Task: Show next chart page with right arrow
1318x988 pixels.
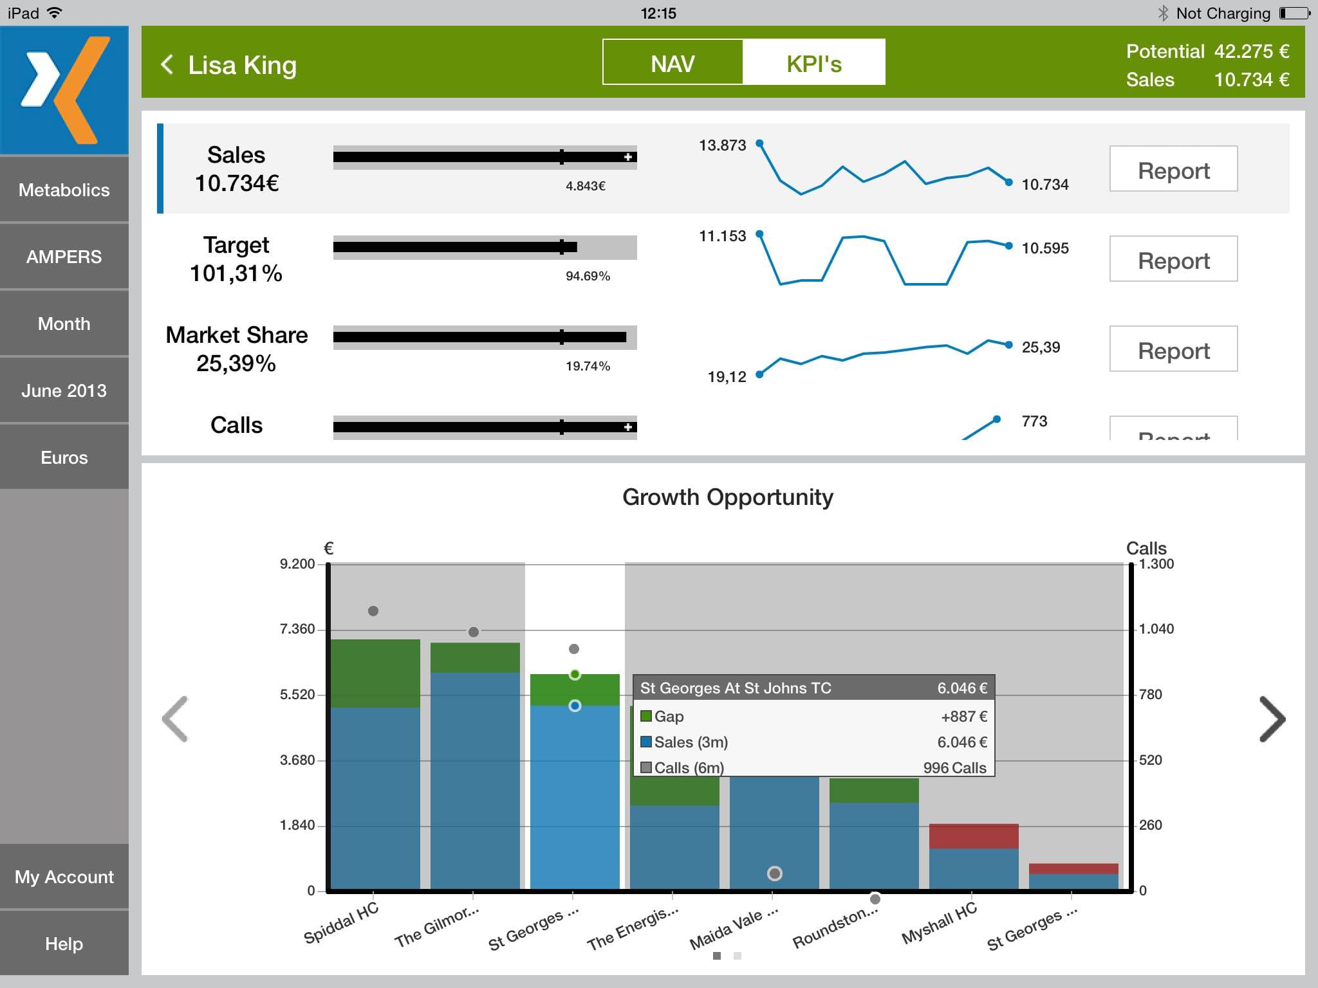Action: tap(1272, 719)
